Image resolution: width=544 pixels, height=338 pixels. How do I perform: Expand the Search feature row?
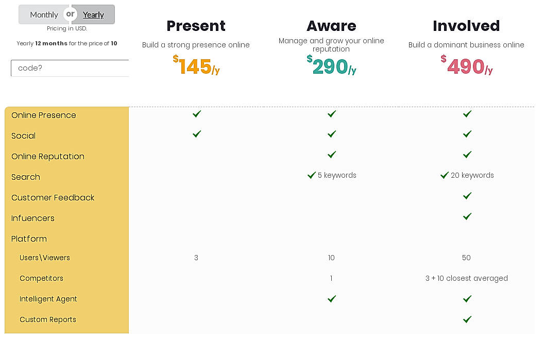26,177
